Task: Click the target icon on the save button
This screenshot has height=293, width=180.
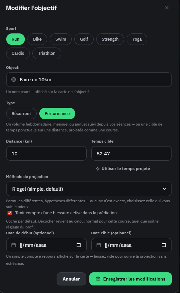Action: click(x=98, y=279)
